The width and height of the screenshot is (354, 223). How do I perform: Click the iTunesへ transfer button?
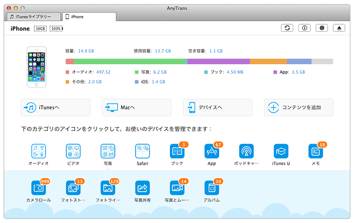[56, 107]
